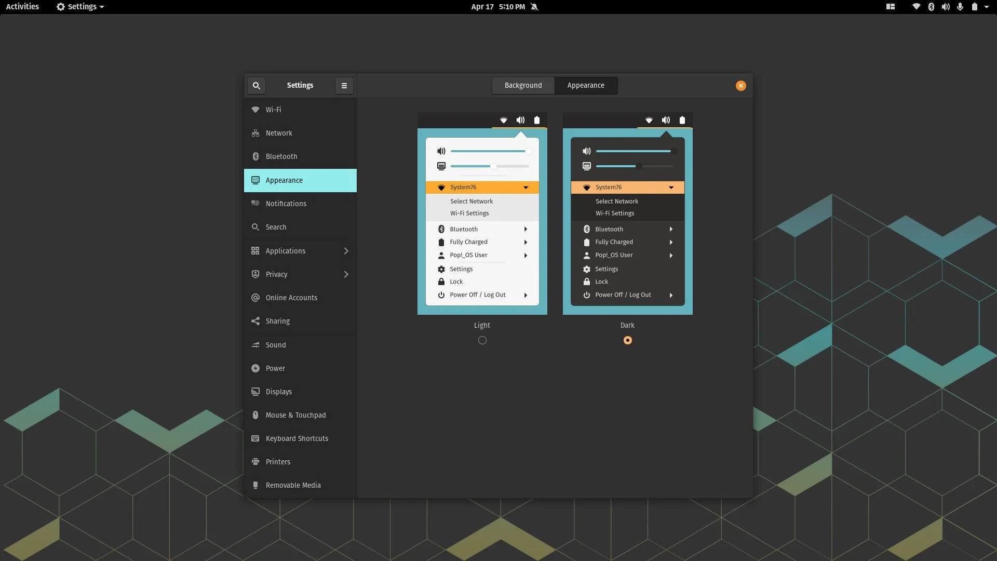This screenshot has width=997, height=561.
Task: Click the Dark theme preview thumbnail
Action: click(628, 213)
